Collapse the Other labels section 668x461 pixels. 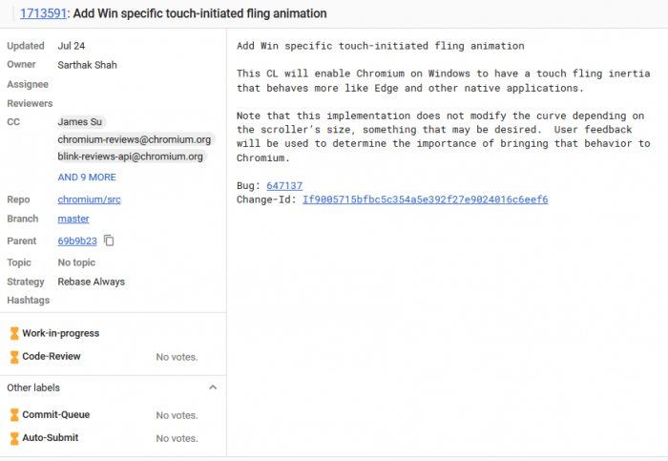pos(213,388)
